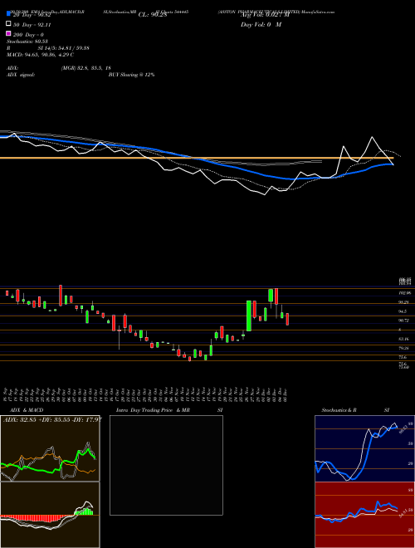
Task: Click the 'MACD: 94.65, 90.36, 4.29 C' readout
Action: [x=40, y=55]
